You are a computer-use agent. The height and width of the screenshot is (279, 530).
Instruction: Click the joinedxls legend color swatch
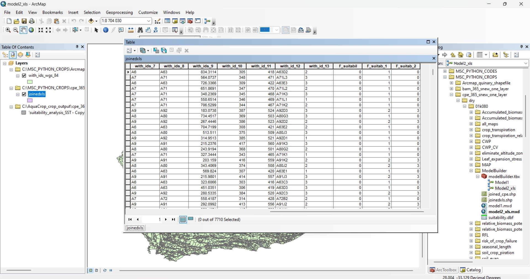(30, 101)
